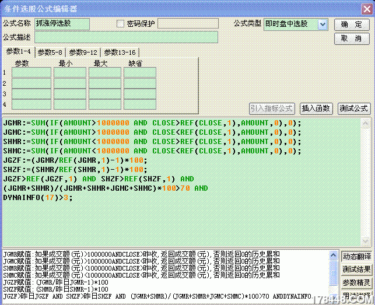
Task: Click the JGMR:= formula line
Action: pyautogui.click(x=152, y=123)
